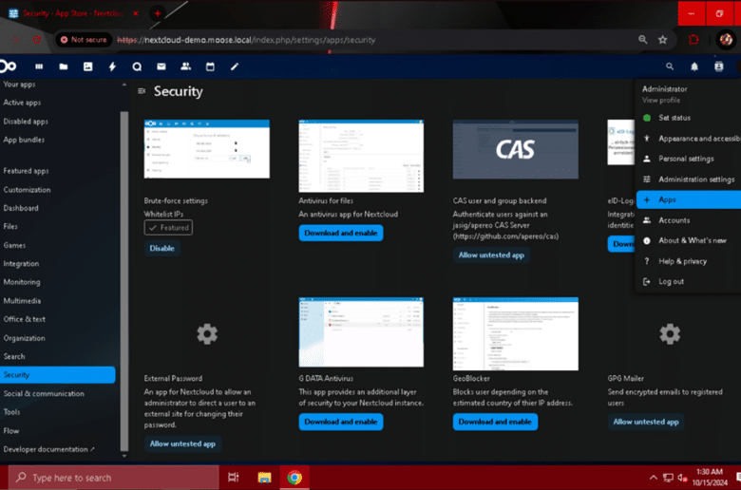Open Office & text category
The width and height of the screenshot is (741, 490).
click(24, 319)
